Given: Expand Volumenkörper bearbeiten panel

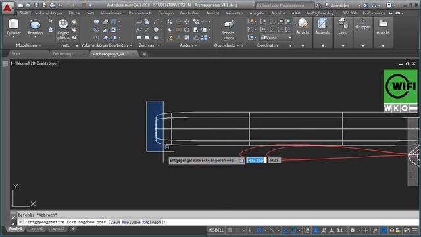Looking at the screenshot, I should [x=107, y=45].
